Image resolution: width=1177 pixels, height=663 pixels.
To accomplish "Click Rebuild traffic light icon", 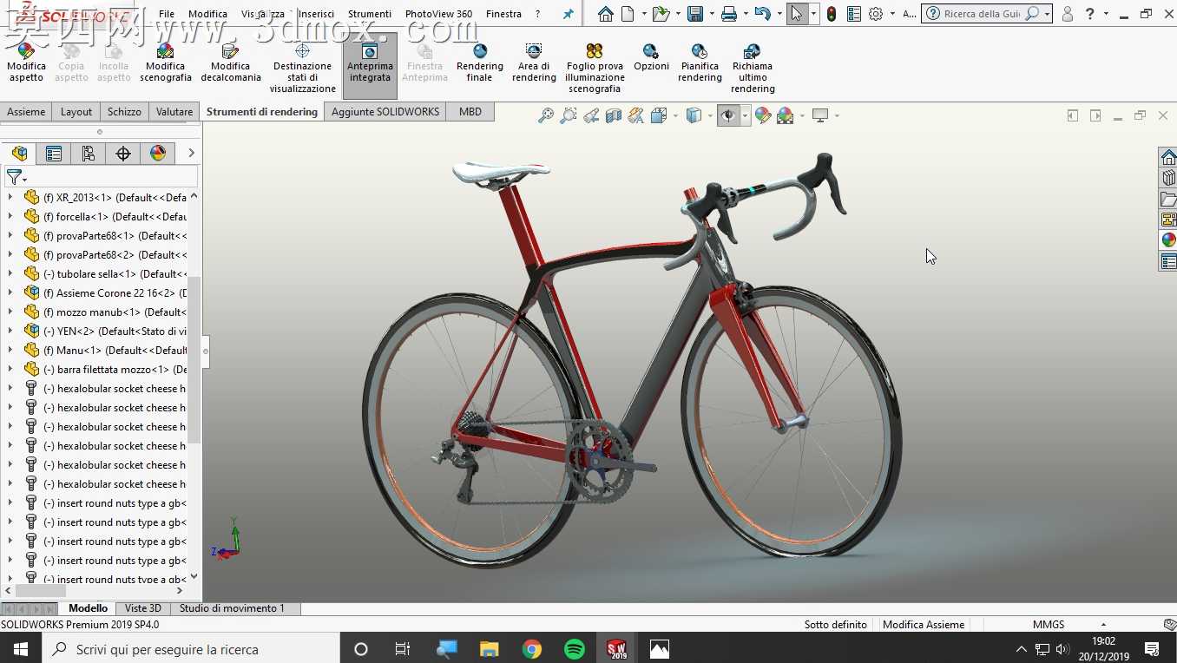I will (x=832, y=14).
